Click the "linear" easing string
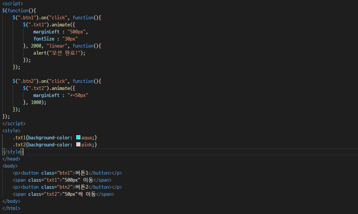This screenshot has height=214, width=358. point(57,46)
